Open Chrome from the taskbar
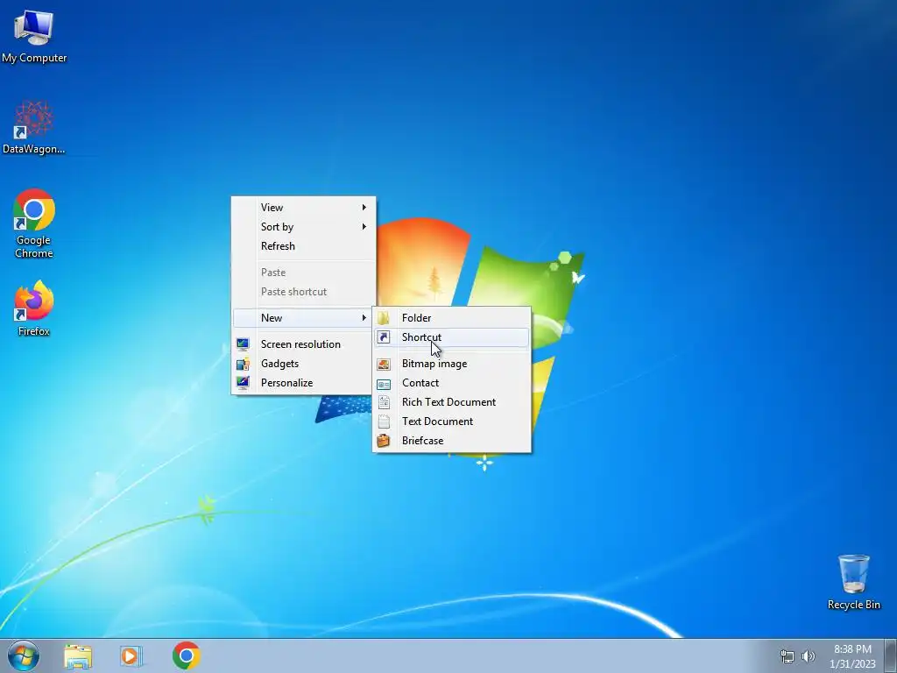Image resolution: width=897 pixels, height=673 pixels. pos(186,655)
